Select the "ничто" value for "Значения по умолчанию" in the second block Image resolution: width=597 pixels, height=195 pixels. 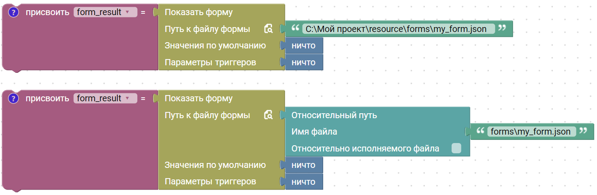pyautogui.click(x=304, y=165)
